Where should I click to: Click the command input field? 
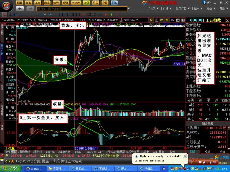(82, 9)
